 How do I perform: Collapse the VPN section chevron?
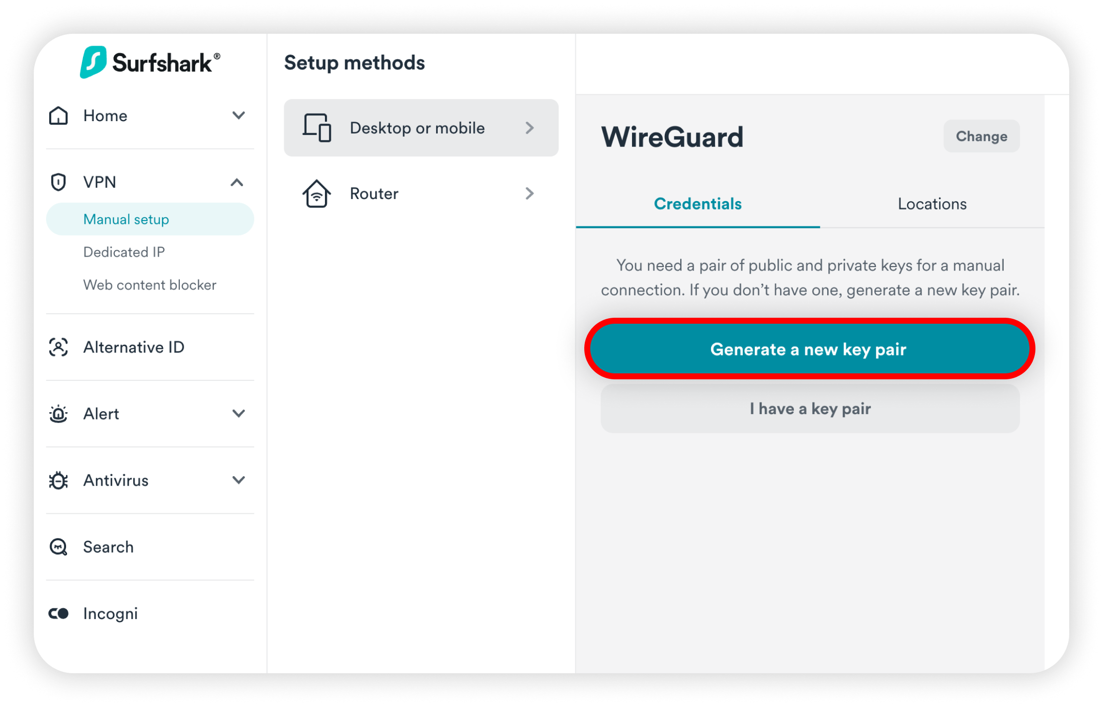tap(237, 182)
